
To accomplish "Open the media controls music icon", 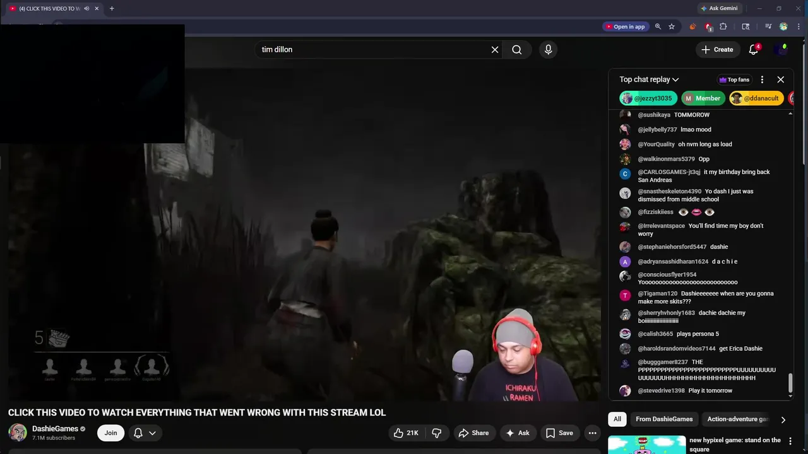I will tap(768, 26).
